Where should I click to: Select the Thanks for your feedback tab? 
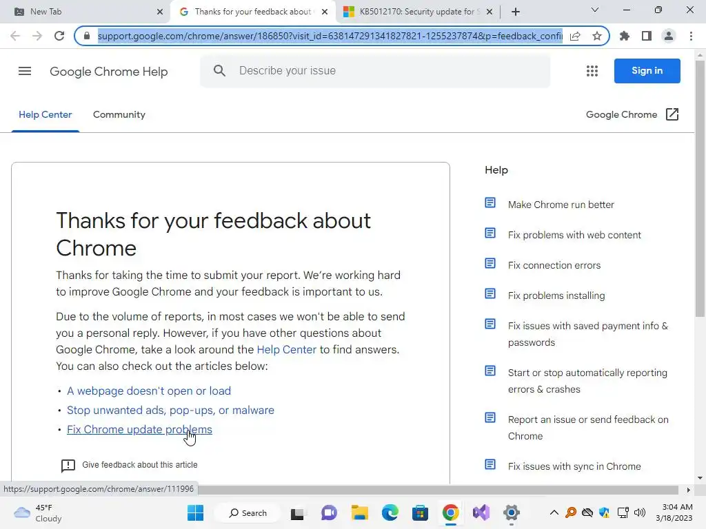pyautogui.click(x=252, y=12)
